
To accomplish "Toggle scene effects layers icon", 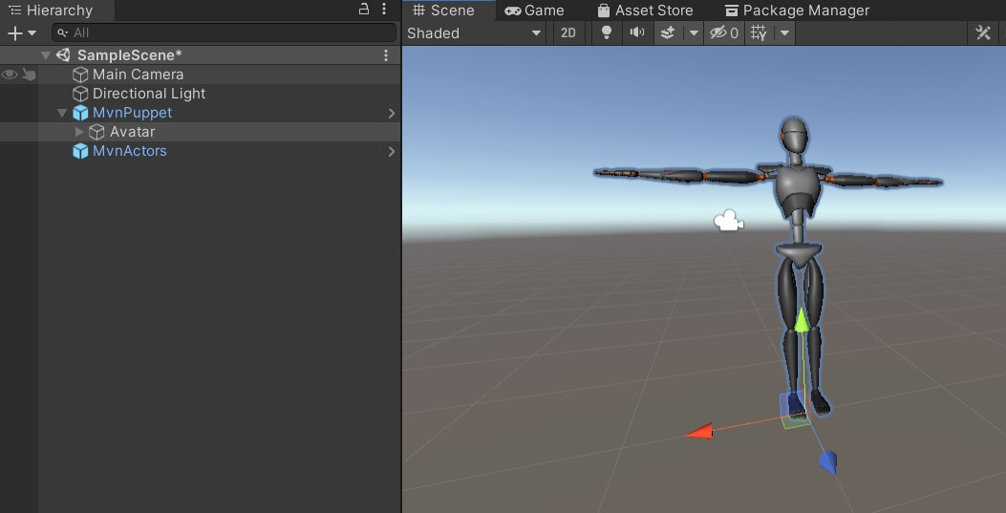I will click(x=668, y=33).
